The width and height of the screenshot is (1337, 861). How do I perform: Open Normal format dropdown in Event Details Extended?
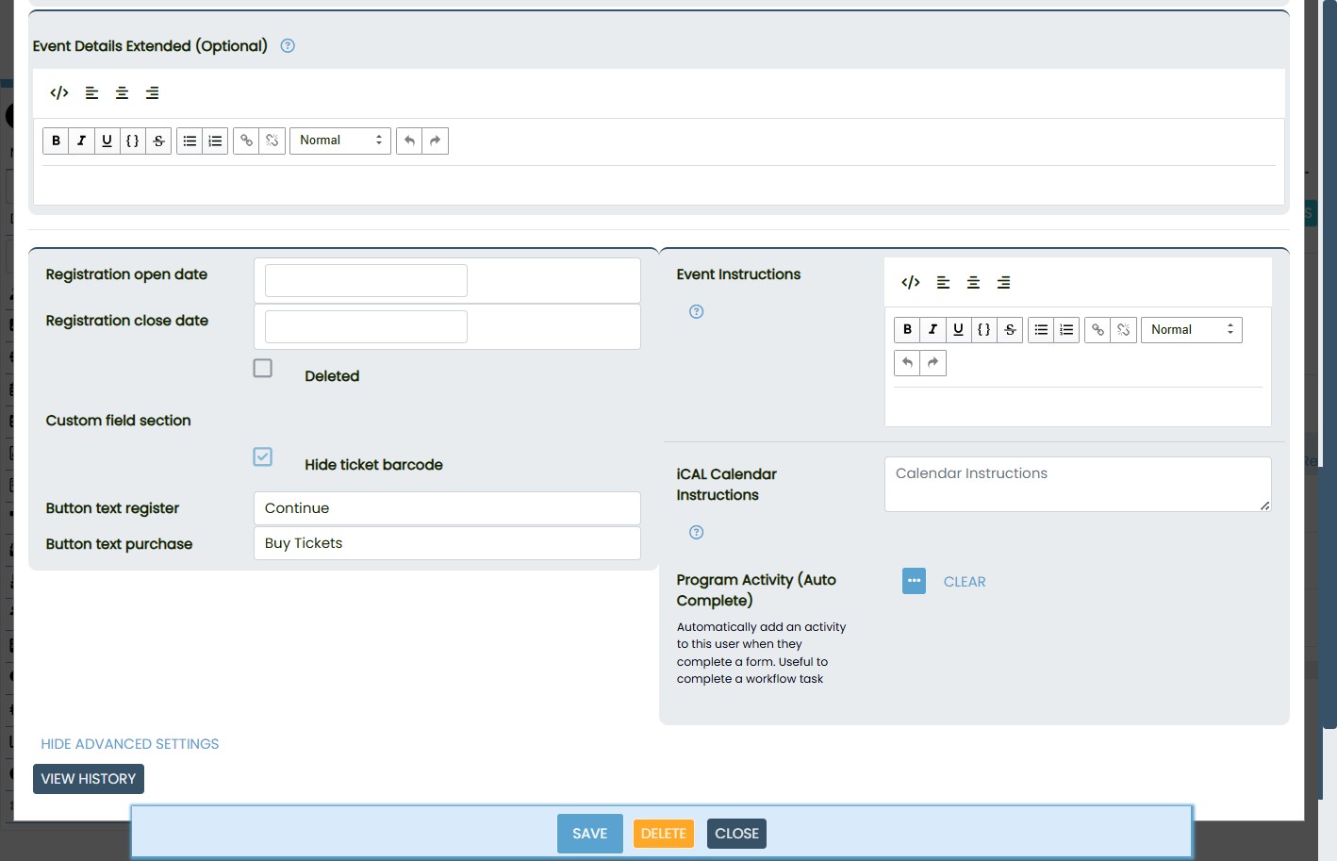[339, 141]
